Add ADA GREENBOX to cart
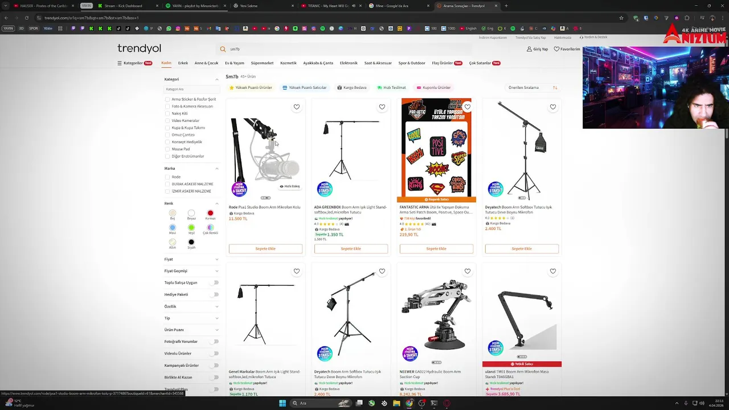 tap(351, 249)
